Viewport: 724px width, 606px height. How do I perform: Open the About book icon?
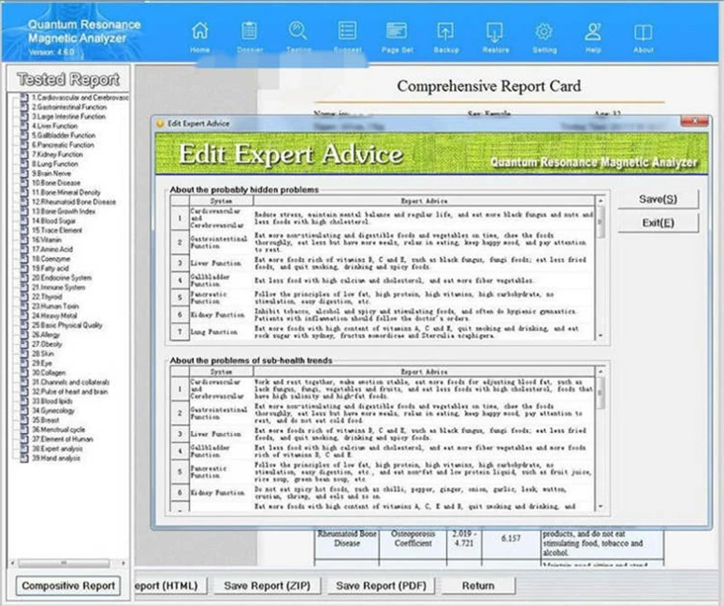pos(643,32)
